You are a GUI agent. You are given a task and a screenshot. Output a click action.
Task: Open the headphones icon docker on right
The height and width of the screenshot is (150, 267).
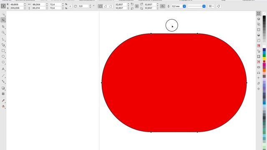pos(259,72)
